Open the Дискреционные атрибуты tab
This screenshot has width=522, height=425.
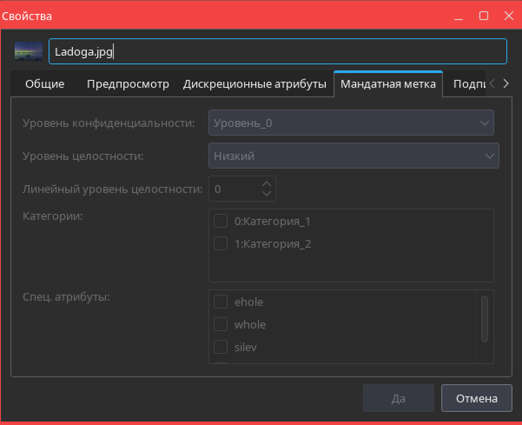pos(255,84)
